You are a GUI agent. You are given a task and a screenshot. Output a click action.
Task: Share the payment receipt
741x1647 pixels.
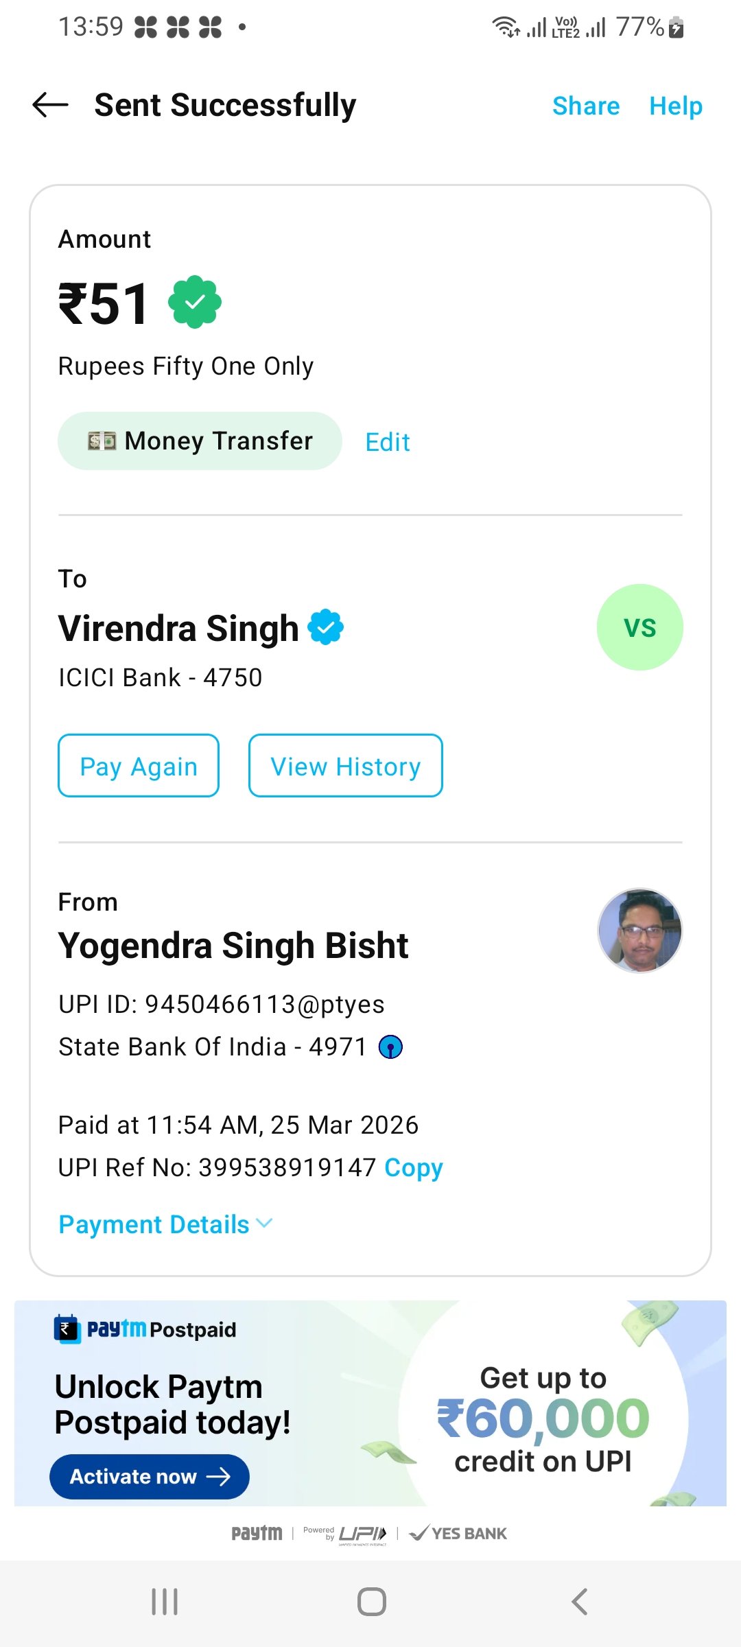[586, 106]
